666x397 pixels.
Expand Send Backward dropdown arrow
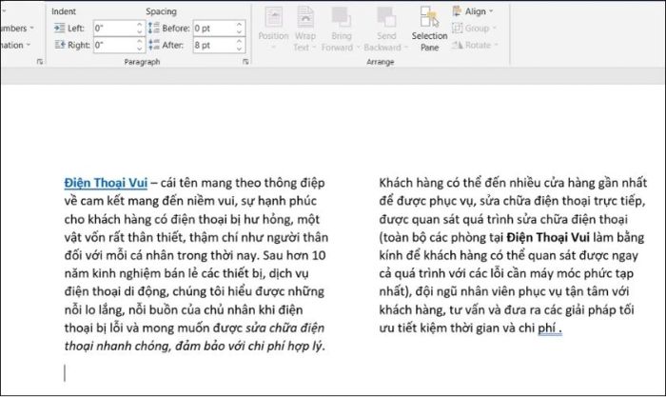[405, 48]
